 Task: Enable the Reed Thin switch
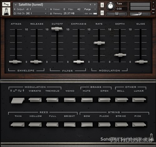click(x=17, y=125)
